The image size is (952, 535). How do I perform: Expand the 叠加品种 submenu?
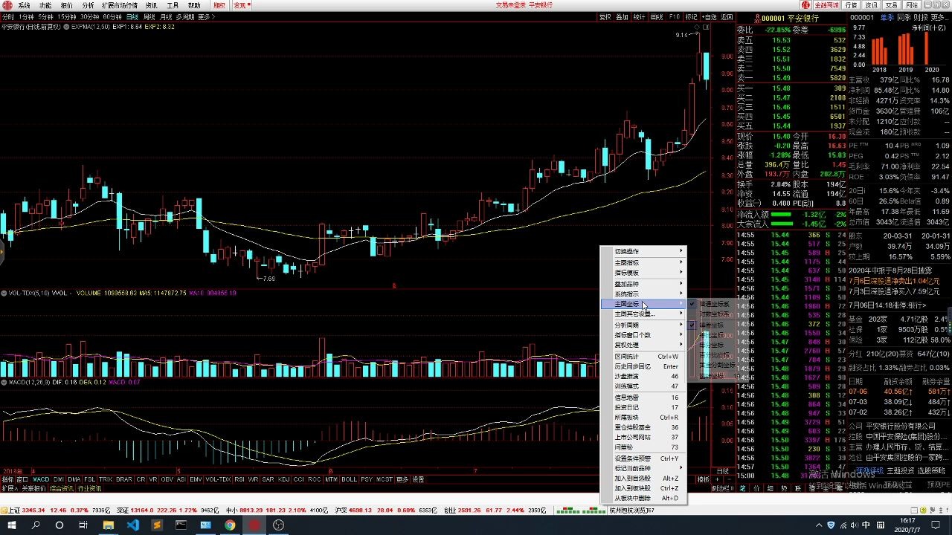643,284
